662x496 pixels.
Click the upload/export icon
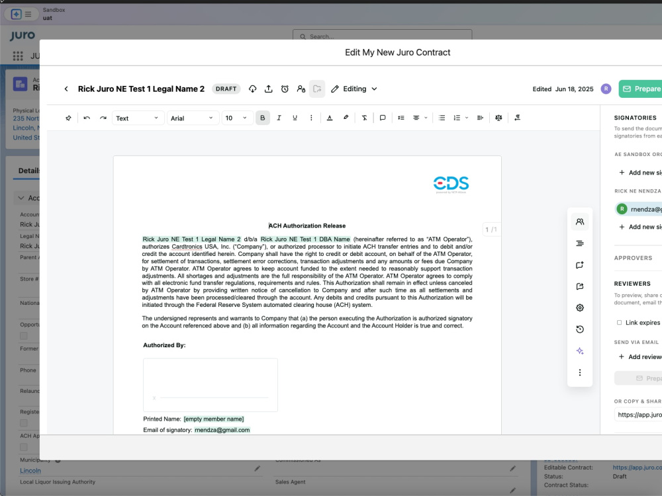click(x=269, y=89)
